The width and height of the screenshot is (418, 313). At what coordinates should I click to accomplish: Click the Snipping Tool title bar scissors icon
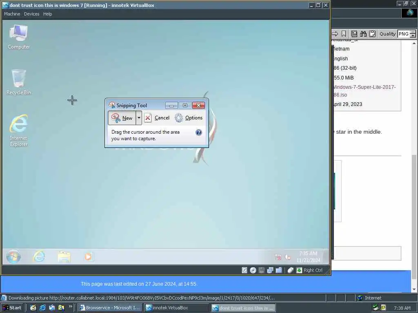(112, 105)
